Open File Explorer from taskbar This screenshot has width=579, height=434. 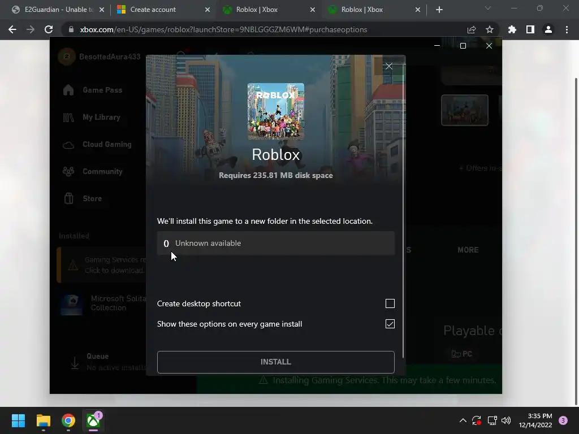pos(43,420)
